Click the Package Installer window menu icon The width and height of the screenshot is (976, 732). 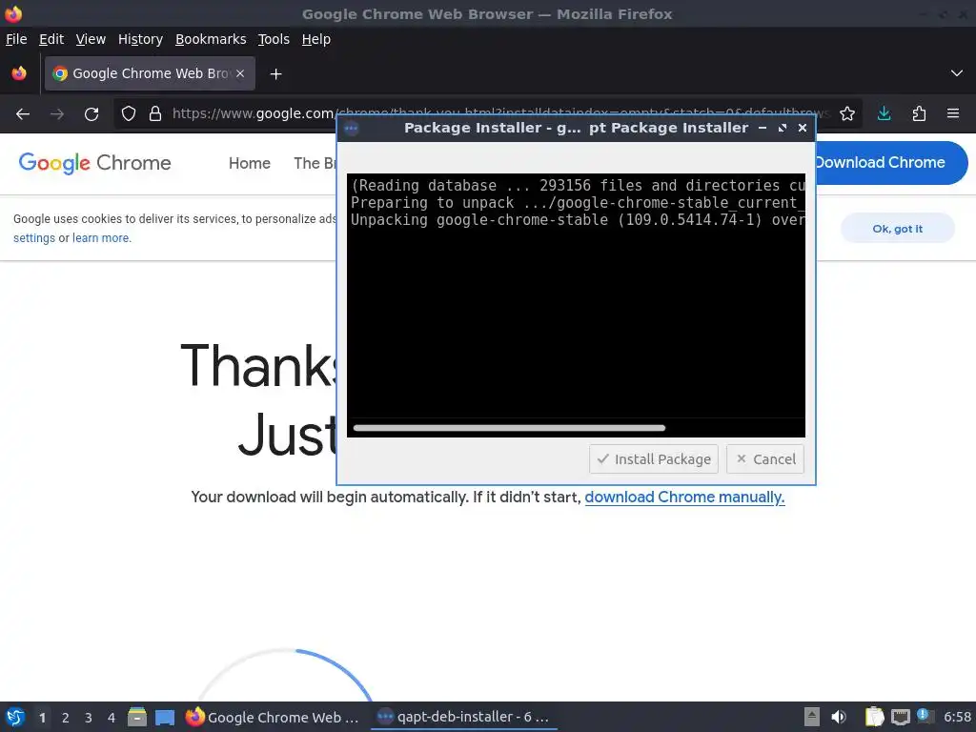[x=351, y=129]
